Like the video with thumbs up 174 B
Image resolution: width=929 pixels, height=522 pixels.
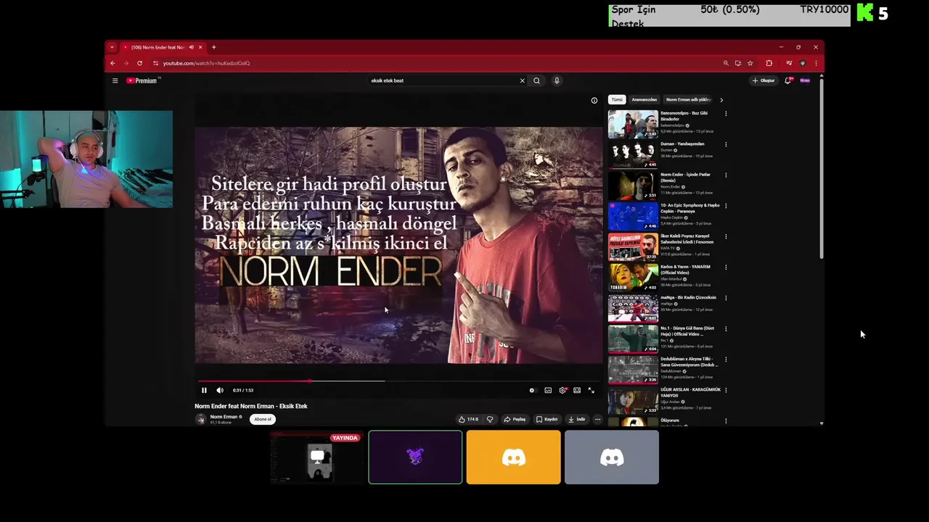[468, 419]
